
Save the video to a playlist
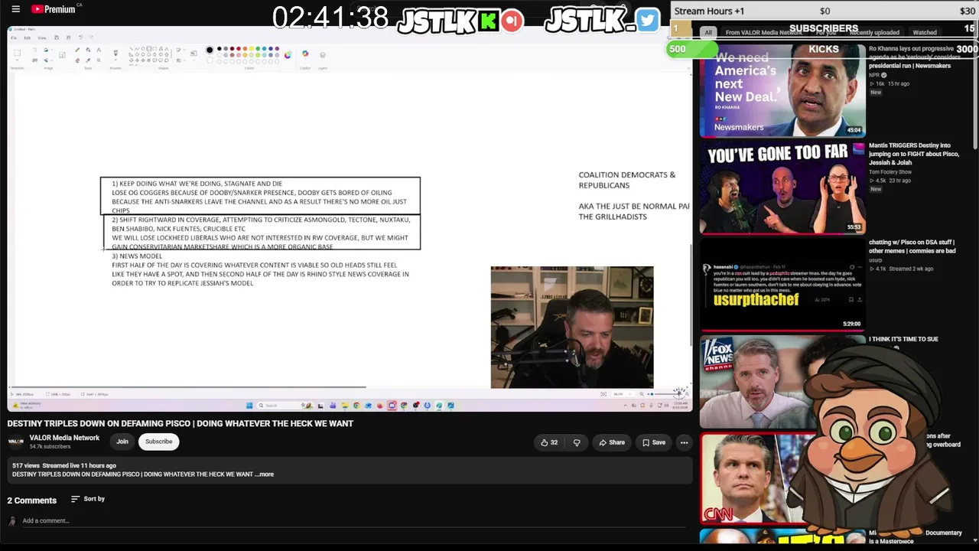tap(654, 442)
